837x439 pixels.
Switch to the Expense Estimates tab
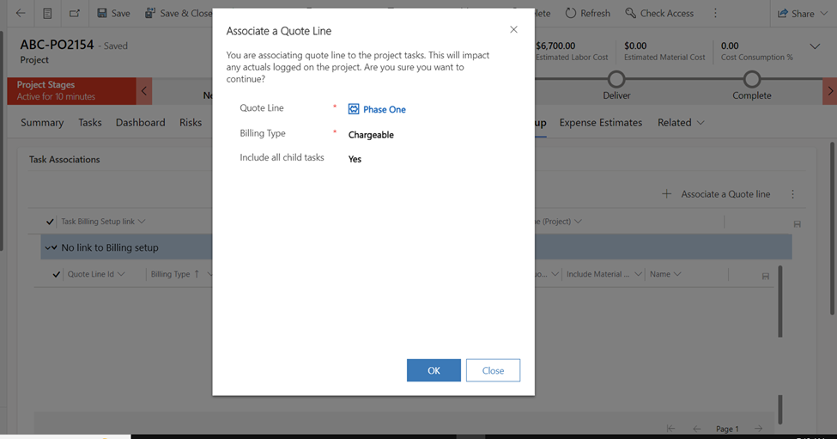[x=601, y=123]
